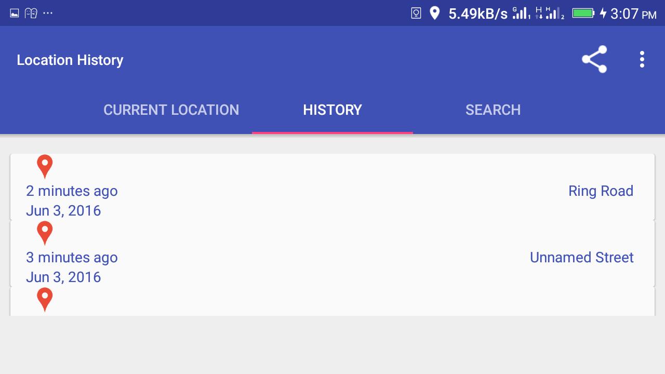Tap the GPS location icon in the status bar

434,13
